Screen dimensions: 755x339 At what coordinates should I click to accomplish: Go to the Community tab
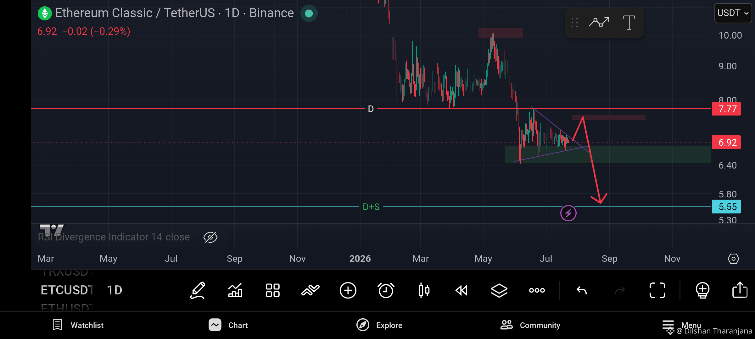point(530,325)
